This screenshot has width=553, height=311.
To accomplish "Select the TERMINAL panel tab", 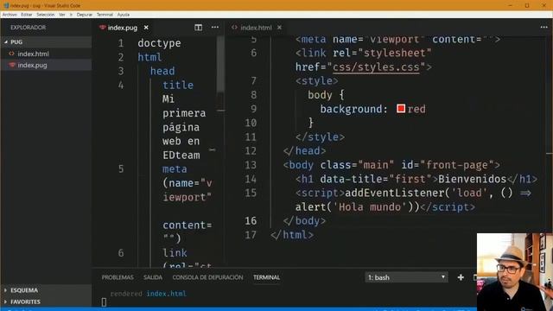I will tap(266, 277).
